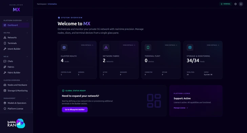This screenshot has height=133, width=247.
Task: Follow the Manage License link
Action: [x=181, y=108]
